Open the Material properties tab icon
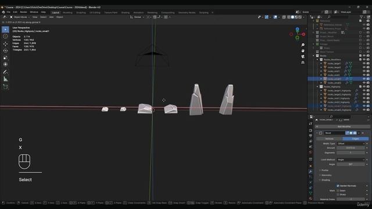Screen dimensions: 372x209 pyautogui.click(x=310, y=199)
